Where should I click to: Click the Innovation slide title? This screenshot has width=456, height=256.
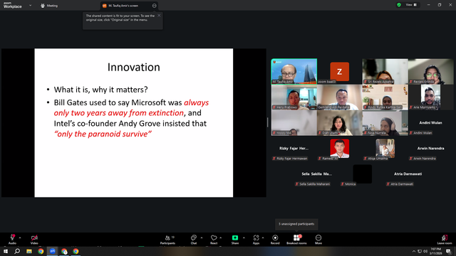point(134,67)
